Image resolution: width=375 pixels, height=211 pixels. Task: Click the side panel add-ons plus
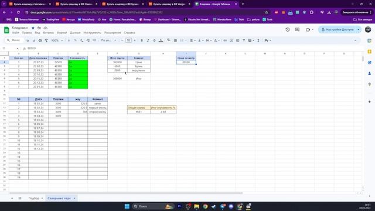coord(370,101)
